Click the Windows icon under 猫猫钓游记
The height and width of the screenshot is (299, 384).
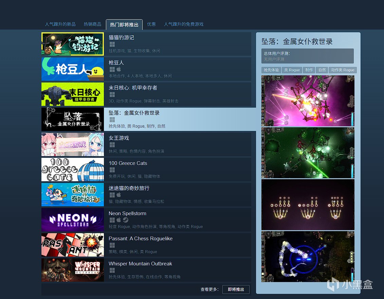[x=112, y=44]
